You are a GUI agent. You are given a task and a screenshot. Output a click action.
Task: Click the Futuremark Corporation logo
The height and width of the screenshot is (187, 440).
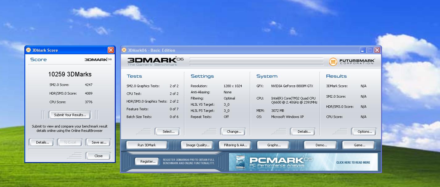[352, 62]
